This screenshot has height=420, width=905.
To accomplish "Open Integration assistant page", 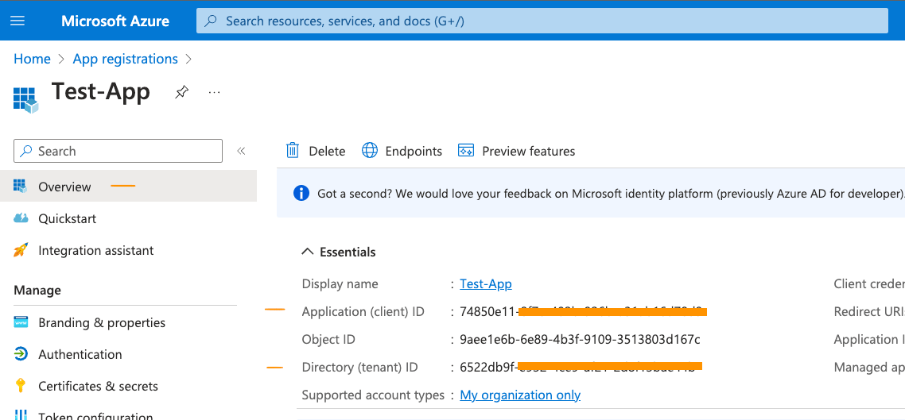I will coord(95,251).
